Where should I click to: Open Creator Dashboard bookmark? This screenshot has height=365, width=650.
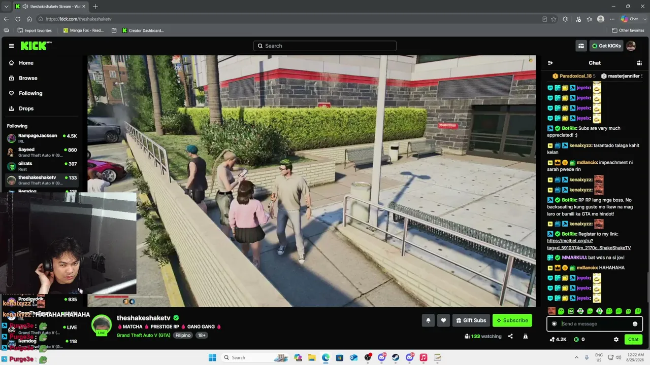(143, 30)
